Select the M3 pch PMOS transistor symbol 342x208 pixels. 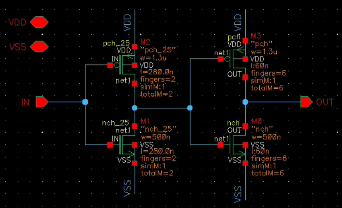coord(237,59)
